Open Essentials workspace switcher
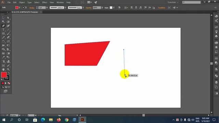Screen dimensions: 219x123 coord(173,2)
